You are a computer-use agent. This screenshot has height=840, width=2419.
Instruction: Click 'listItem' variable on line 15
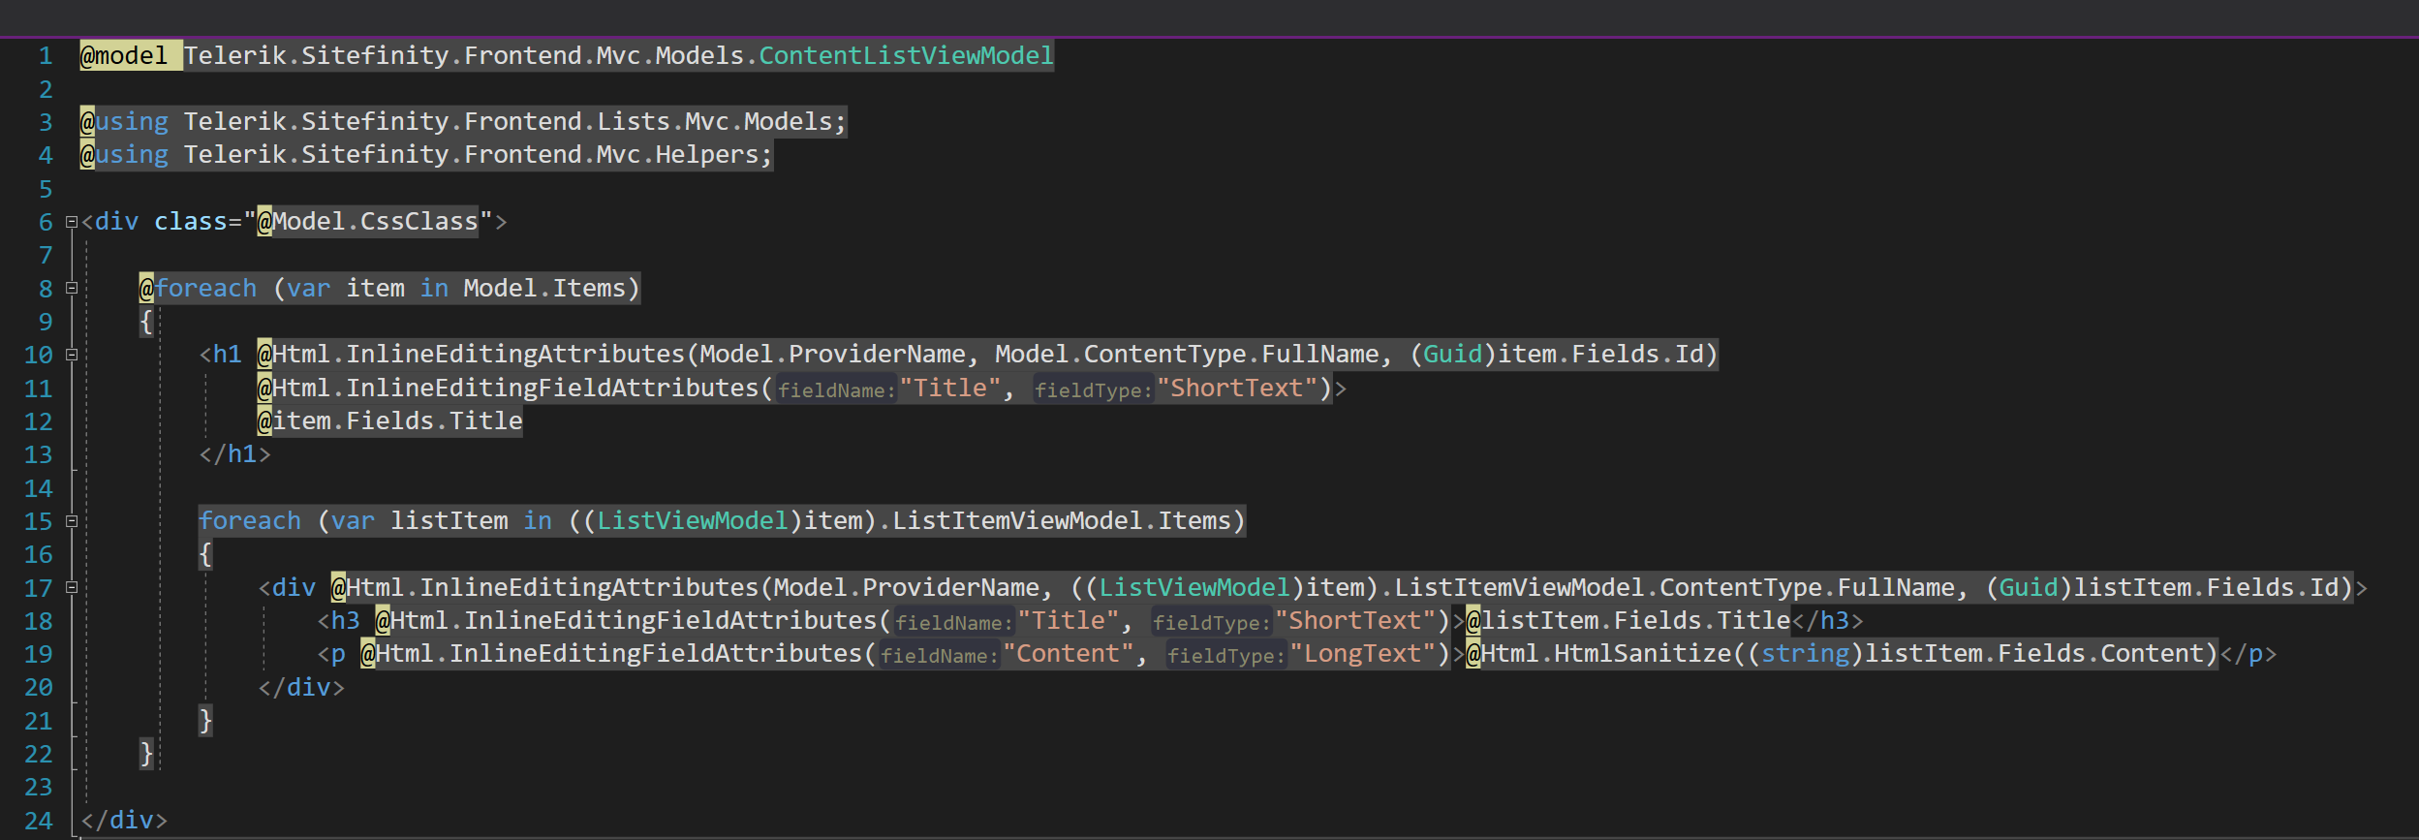tap(450, 521)
